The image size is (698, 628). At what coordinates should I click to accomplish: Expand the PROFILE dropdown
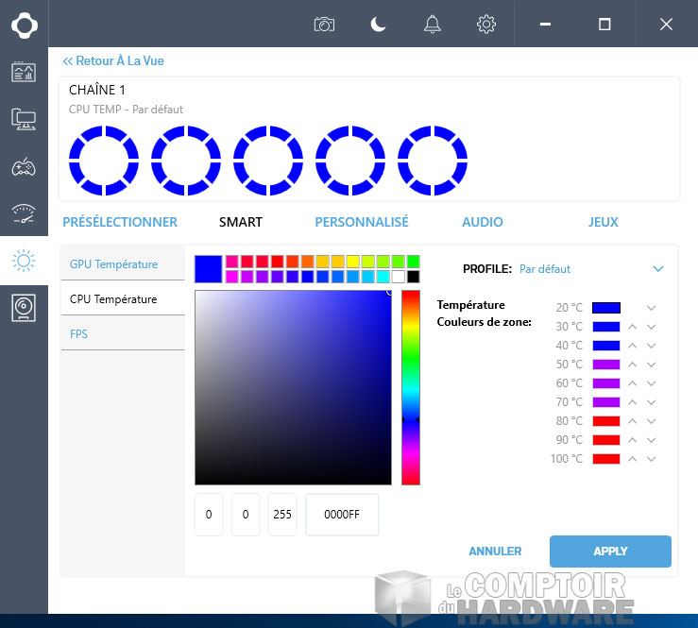[658, 269]
